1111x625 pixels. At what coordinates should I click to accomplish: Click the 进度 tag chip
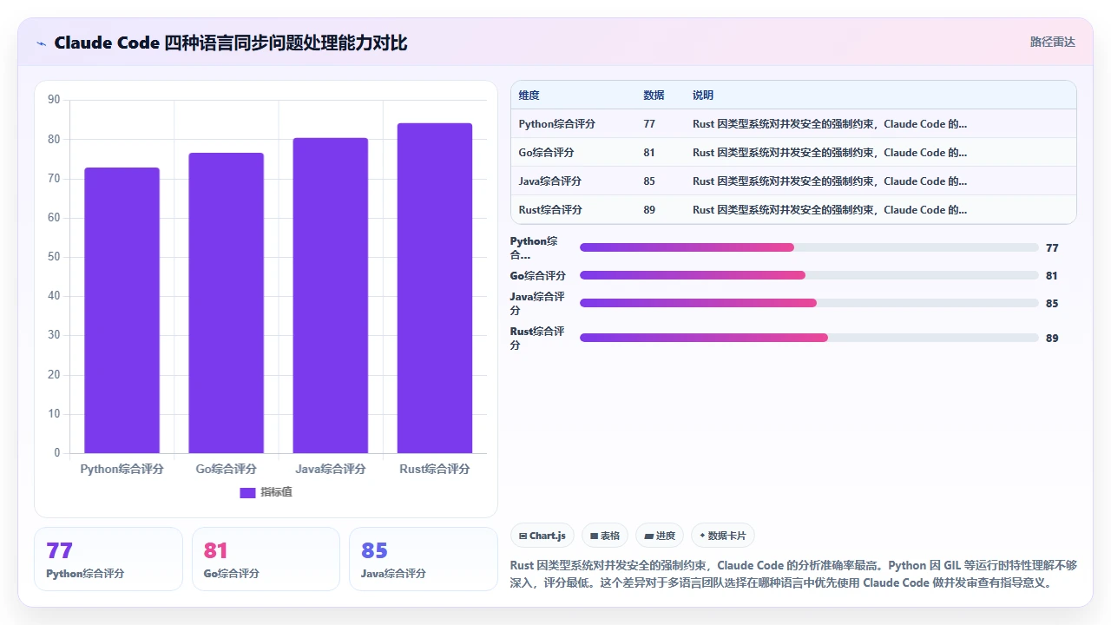[660, 536]
